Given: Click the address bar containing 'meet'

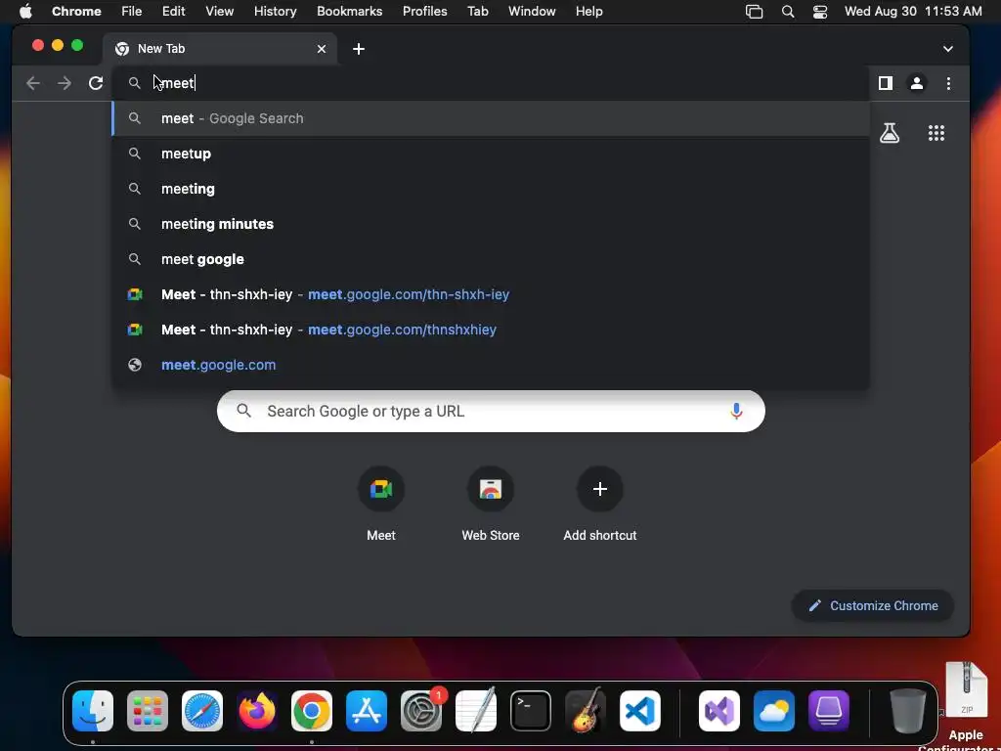Looking at the screenshot, I should tap(491, 83).
